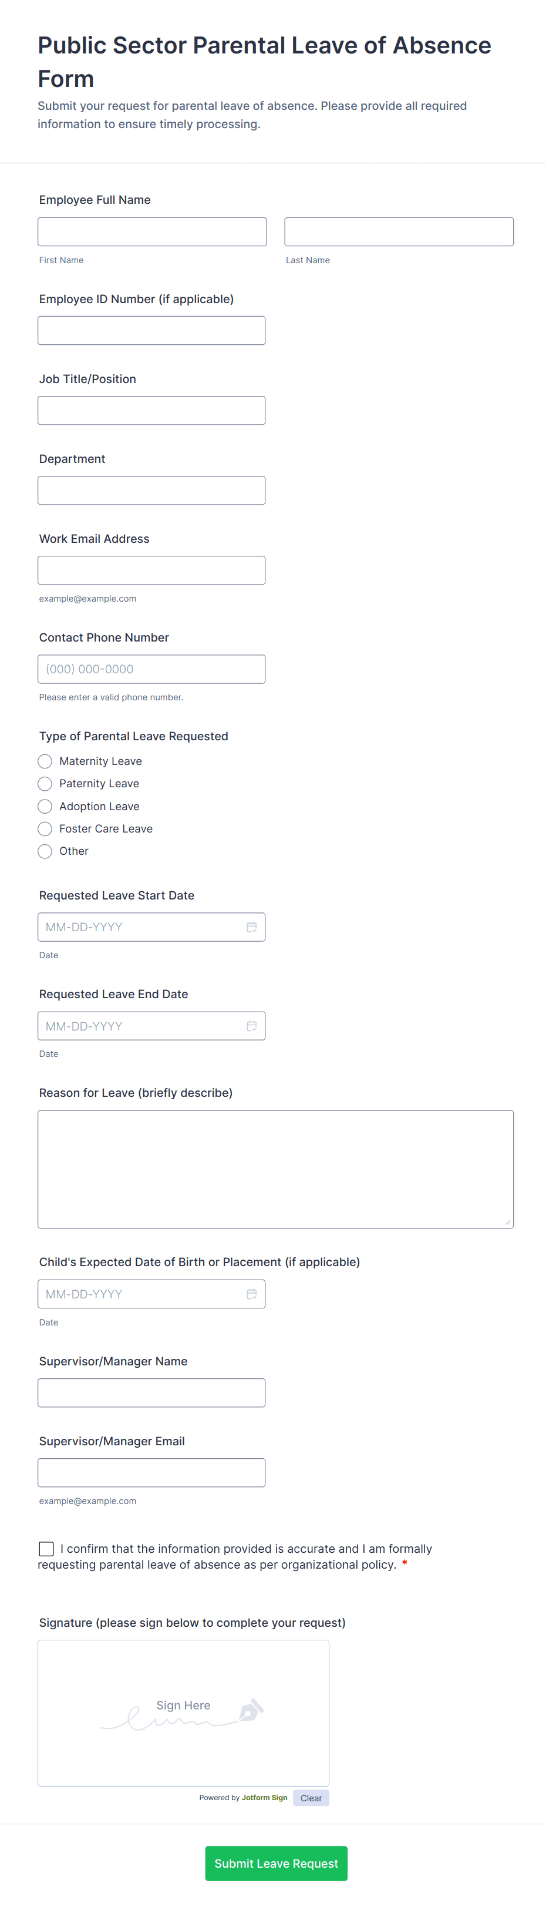Clear the signature field
Viewport: 546px width, 1910px height.
(311, 1798)
